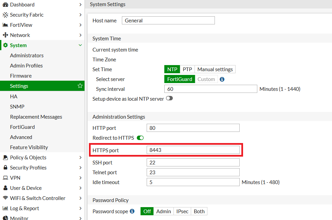332x220 pixels.
Task: Click the HTTPS port input field
Action: coord(193,150)
